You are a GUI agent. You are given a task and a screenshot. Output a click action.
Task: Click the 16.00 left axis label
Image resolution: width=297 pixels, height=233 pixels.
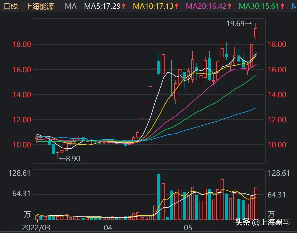coord(22,70)
